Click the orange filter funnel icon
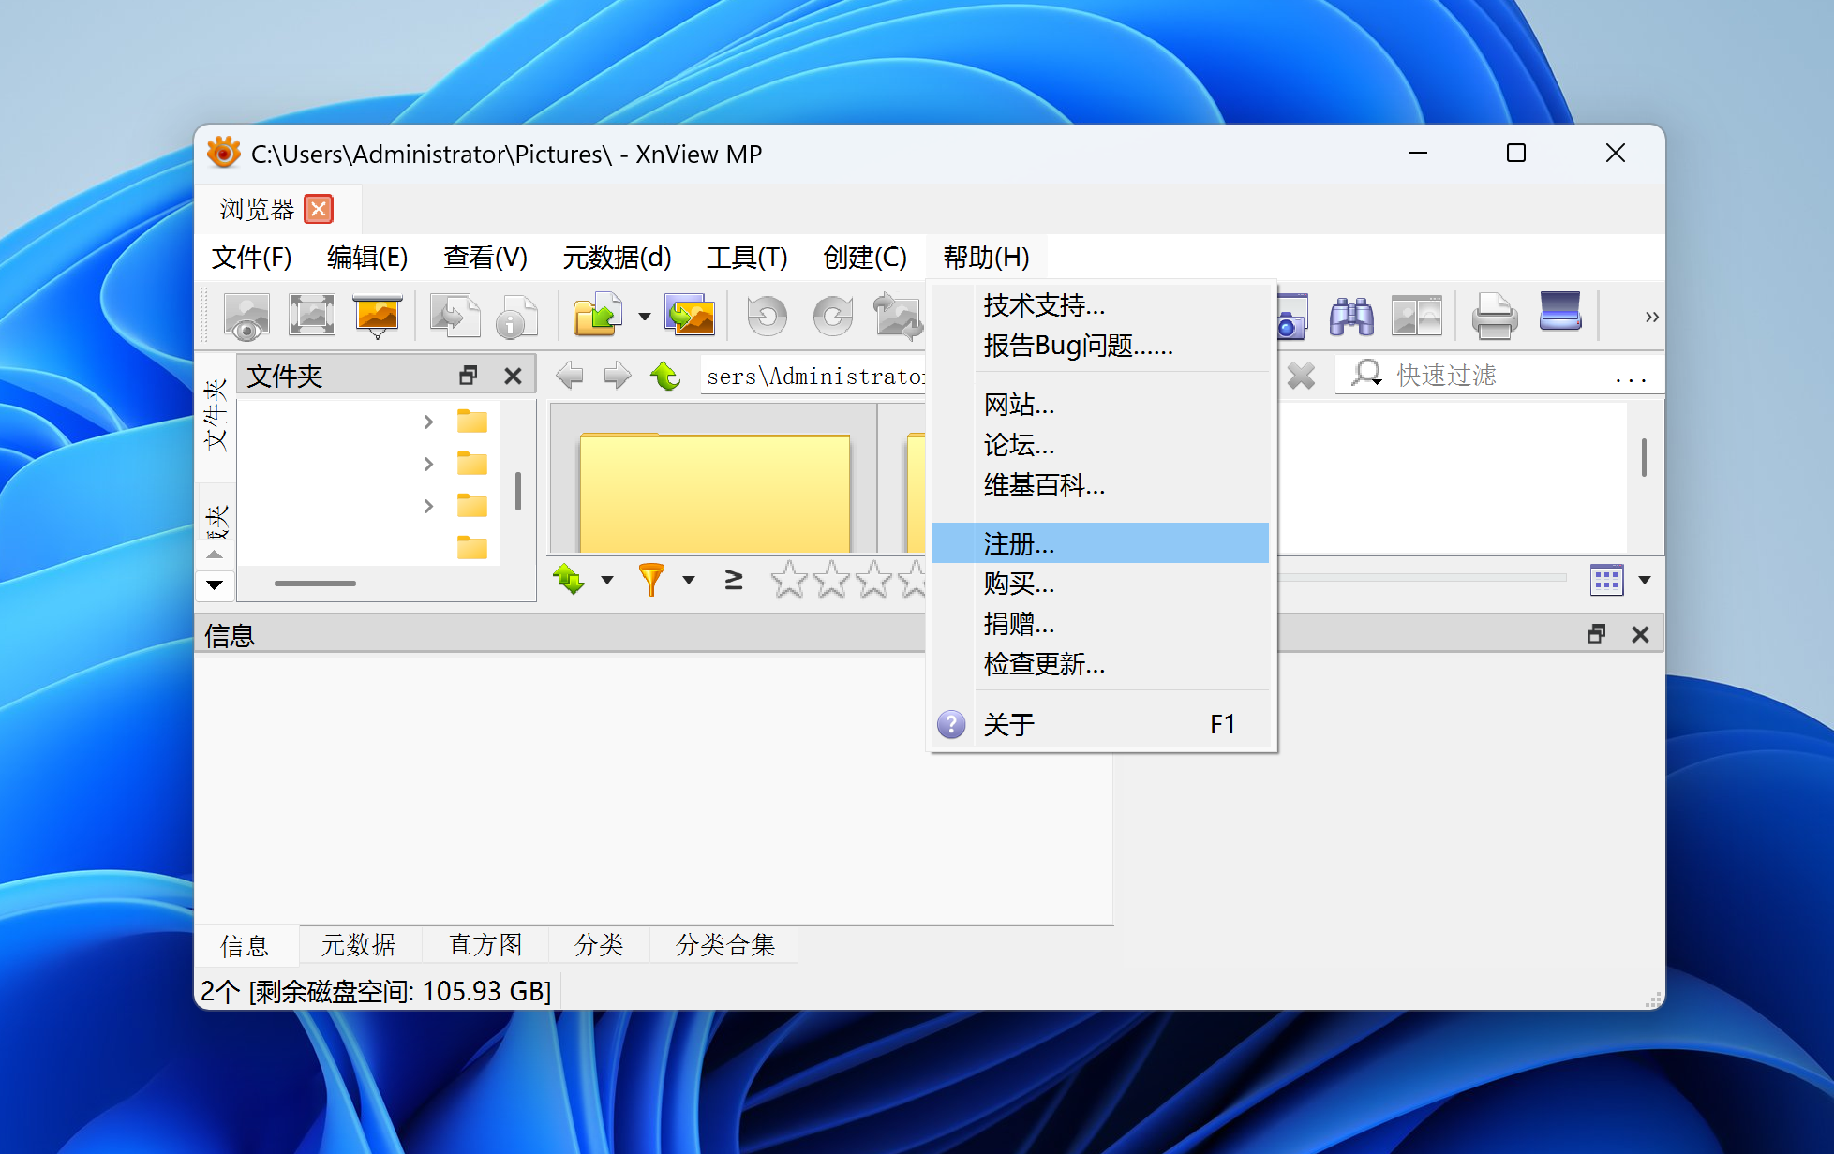This screenshot has height=1154, width=1834. [x=650, y=580]
